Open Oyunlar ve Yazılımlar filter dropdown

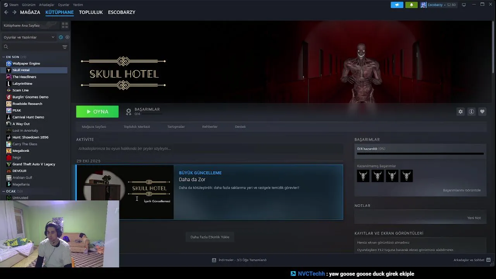(x=29, y=37)
